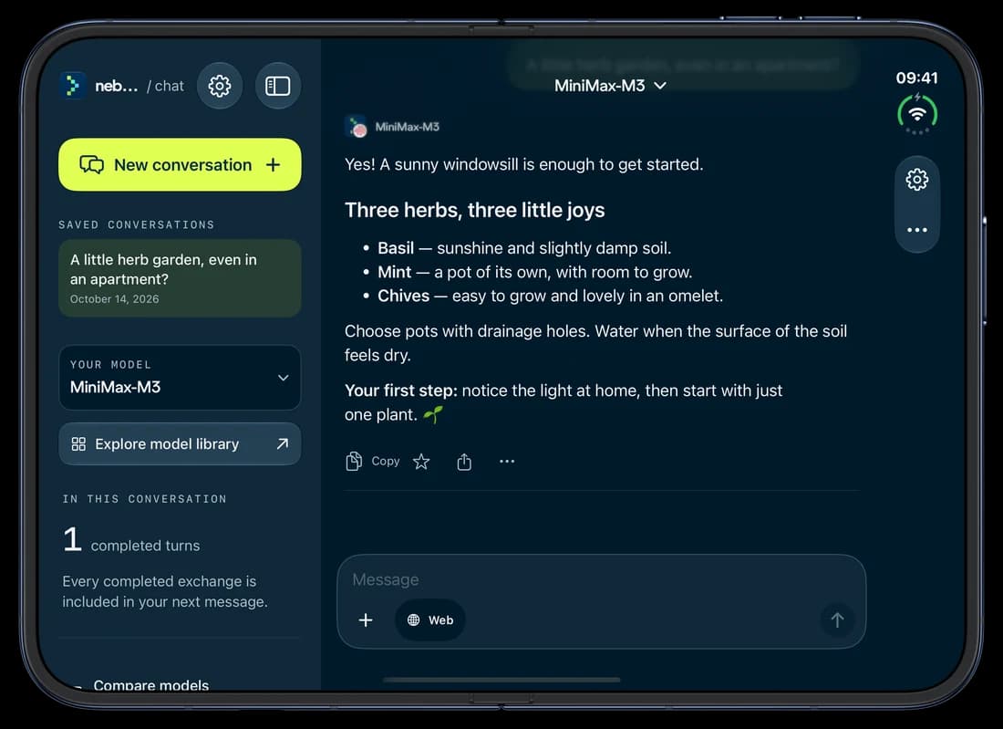This screenshot has height=729, width=1003.
Task: Open settings gear in sidebar header
Action: (x=220, y=86)
